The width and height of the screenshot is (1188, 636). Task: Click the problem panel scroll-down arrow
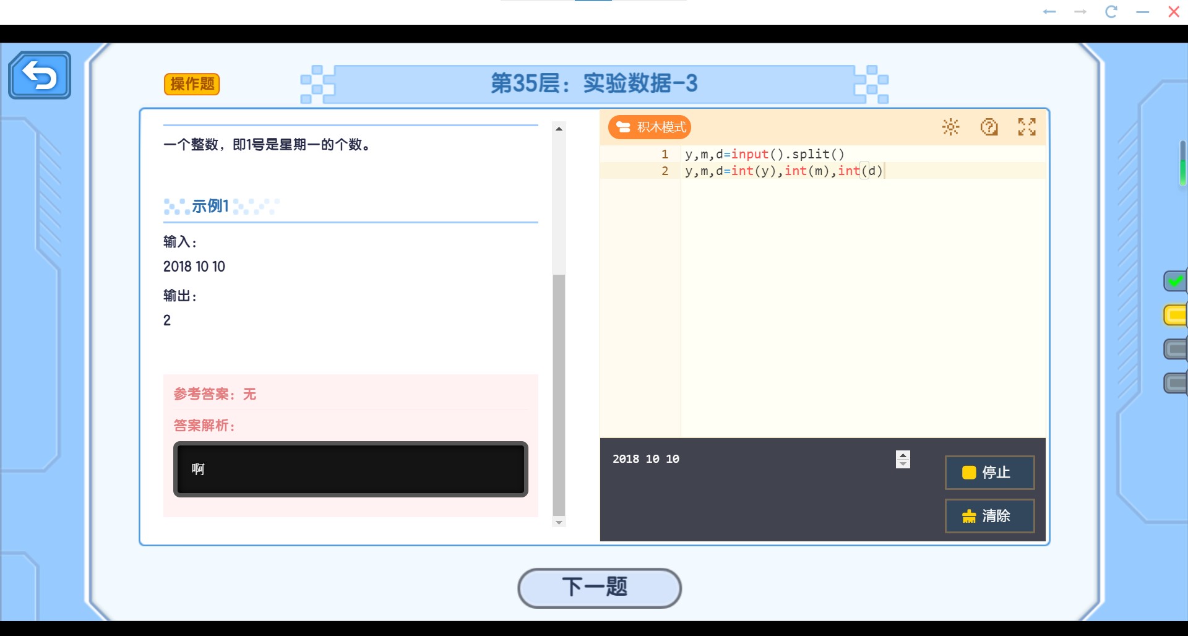pyautogui.click(x=559, y=523)
